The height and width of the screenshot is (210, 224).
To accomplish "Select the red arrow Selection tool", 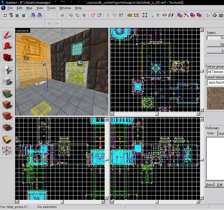I will click(7, 35).
